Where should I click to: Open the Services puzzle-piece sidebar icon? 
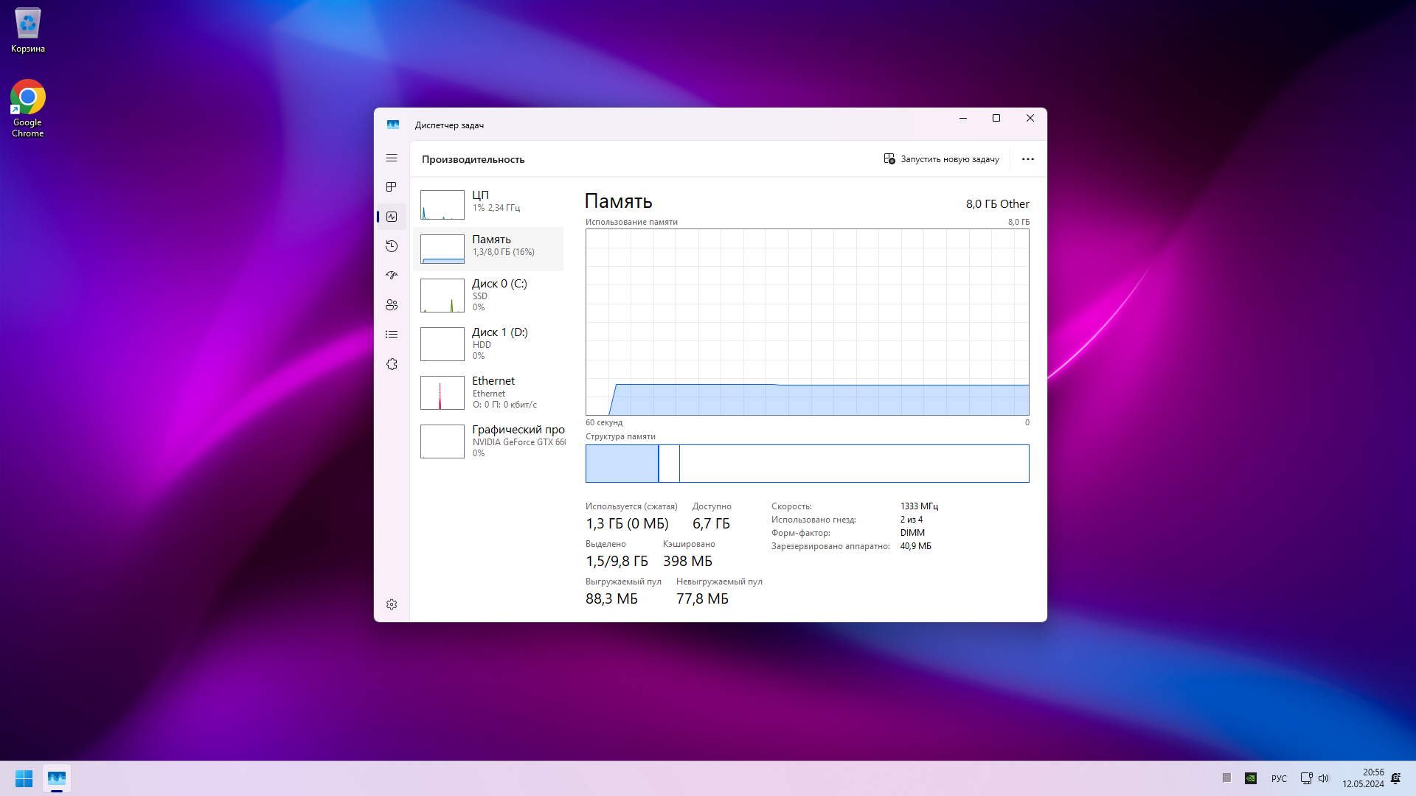tap(392, 364)
